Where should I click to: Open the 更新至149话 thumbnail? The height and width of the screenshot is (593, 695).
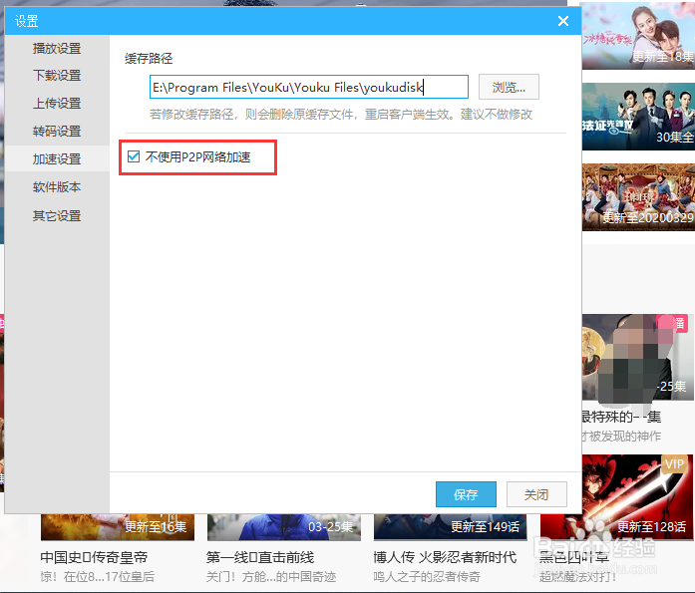pos(451,527)
